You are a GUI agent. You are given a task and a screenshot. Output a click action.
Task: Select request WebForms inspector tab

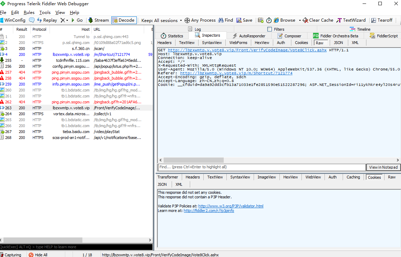(238, 43)
